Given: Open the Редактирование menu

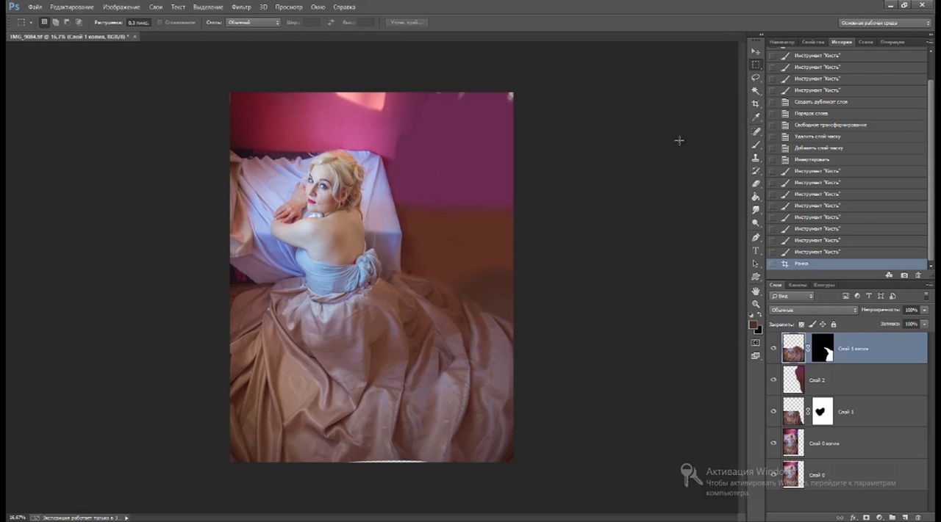Looking at the screenshot, I should coord(72,7).
